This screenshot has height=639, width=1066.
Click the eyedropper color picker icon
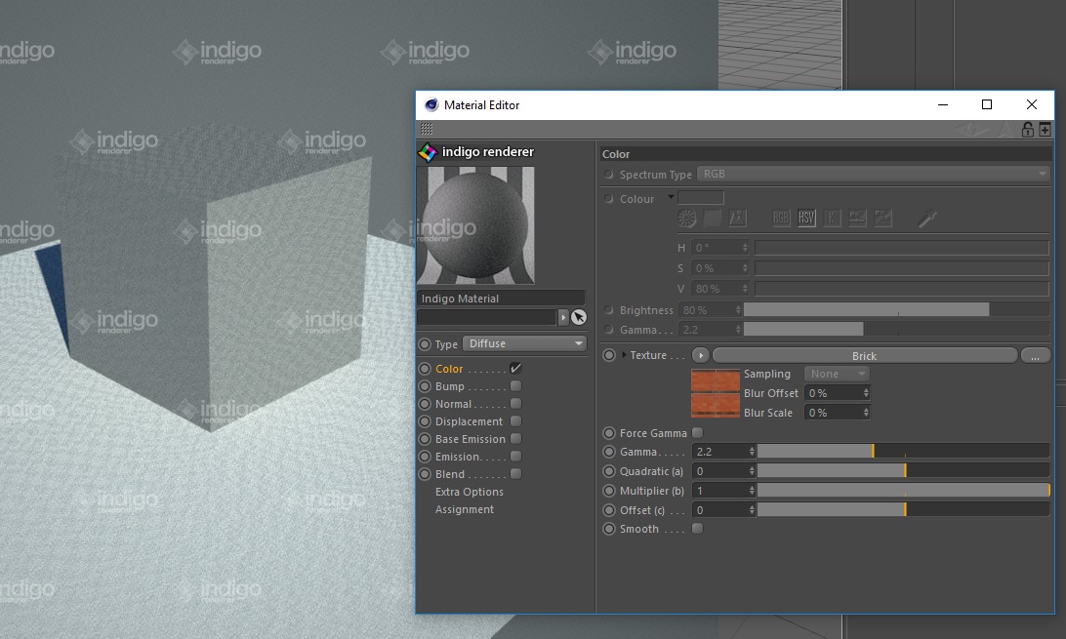[927, 219]
